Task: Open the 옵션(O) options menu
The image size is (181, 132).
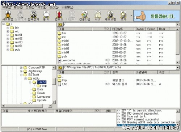Action: (54, 7)
